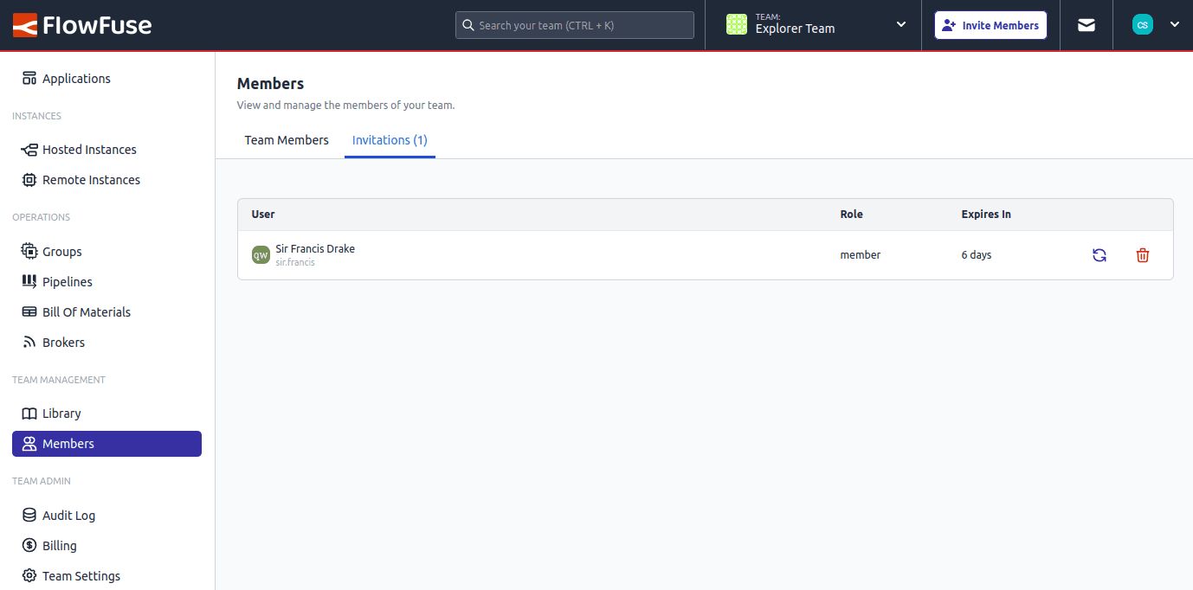Click the Invite Members button
This screenshot has height=590, width=1193.
pos(990,24)
